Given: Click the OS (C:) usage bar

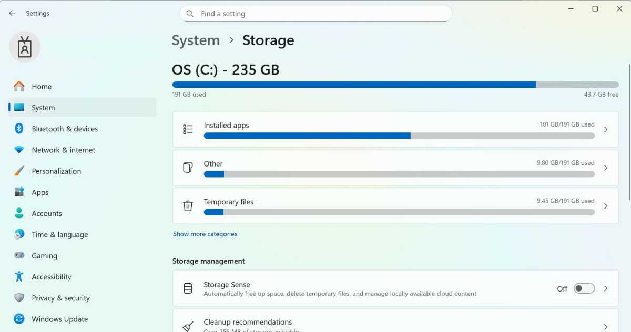Looking at the screenshot, I should click(394, 84).
